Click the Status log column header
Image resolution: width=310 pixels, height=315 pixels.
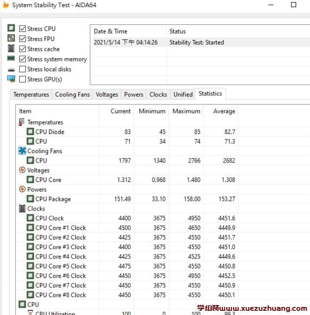point(238,31)
